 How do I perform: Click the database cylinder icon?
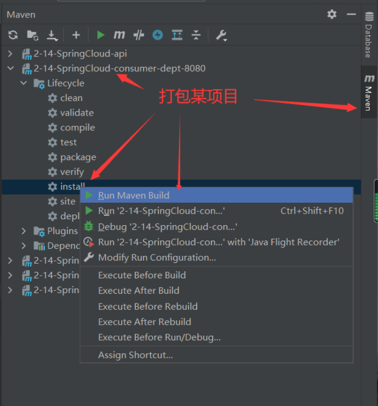point(369,16)
